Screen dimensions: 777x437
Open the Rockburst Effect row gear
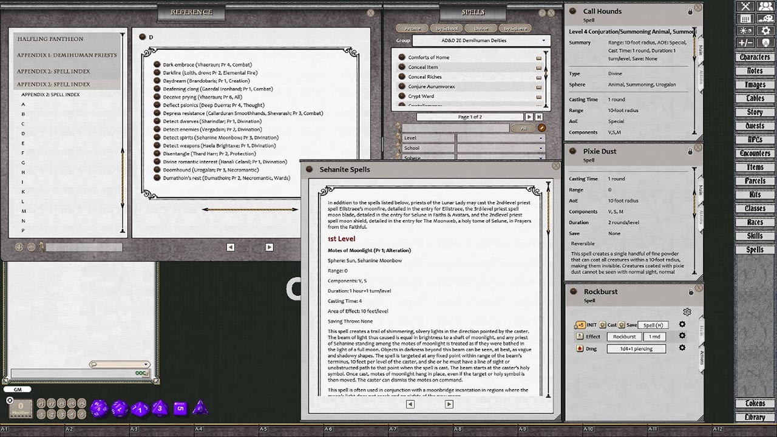coord(682,336)
